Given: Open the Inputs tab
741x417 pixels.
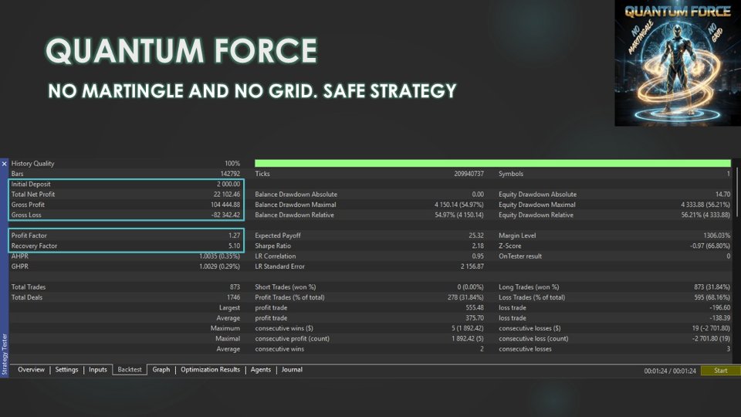Looking at the screenshot, I should 98,370.
